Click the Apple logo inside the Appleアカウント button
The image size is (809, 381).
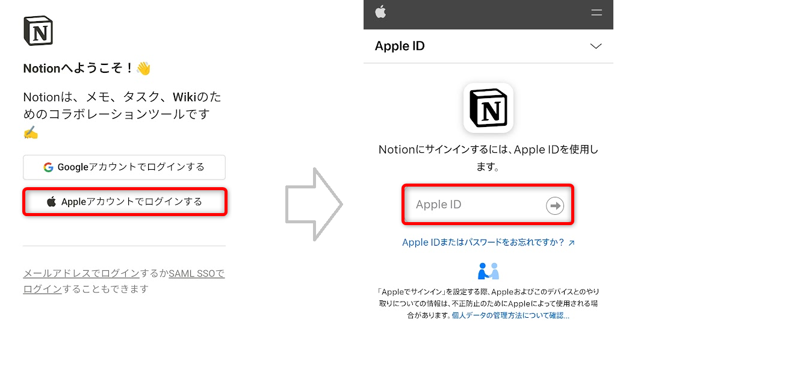point(52,202)
